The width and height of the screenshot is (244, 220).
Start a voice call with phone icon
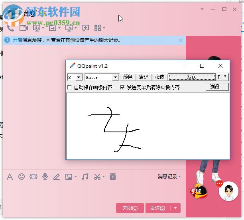pyautogui.click(x=11, y=28)
